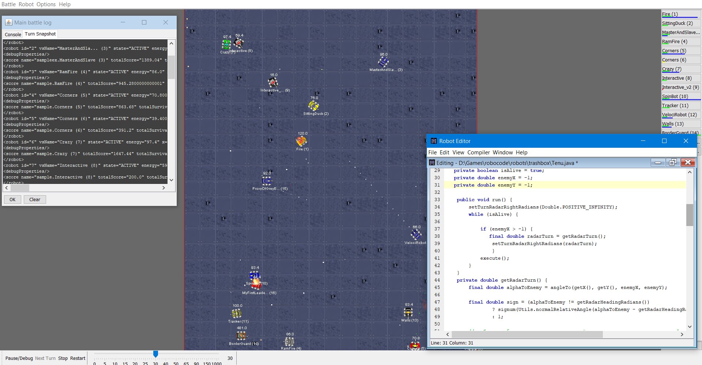Switch to the Console tab
This screenshot has height=365, width=702.
click(x=13, y=34)
